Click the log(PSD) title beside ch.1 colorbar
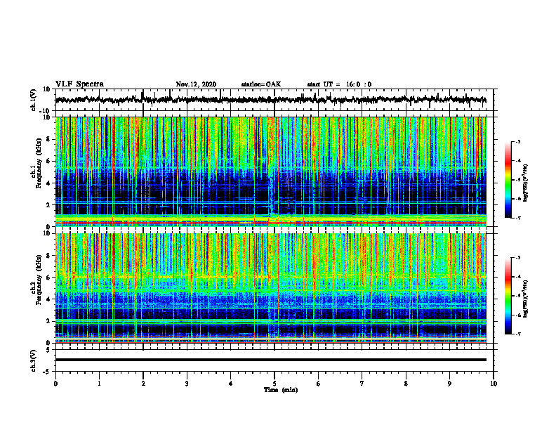556x430 pixels. (526, 183)
